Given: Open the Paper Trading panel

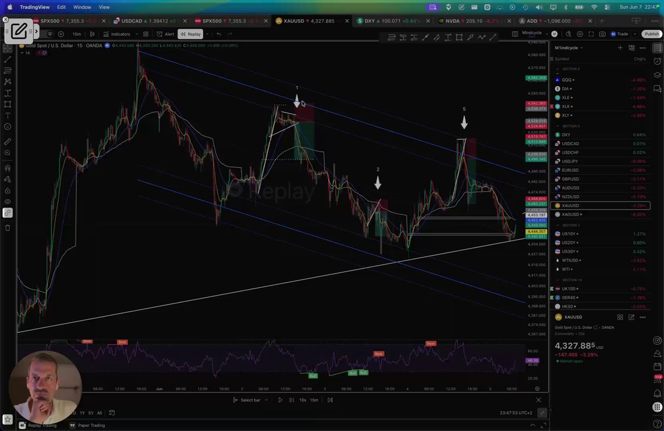Looking at the screenshot, I should click(87, 426).
